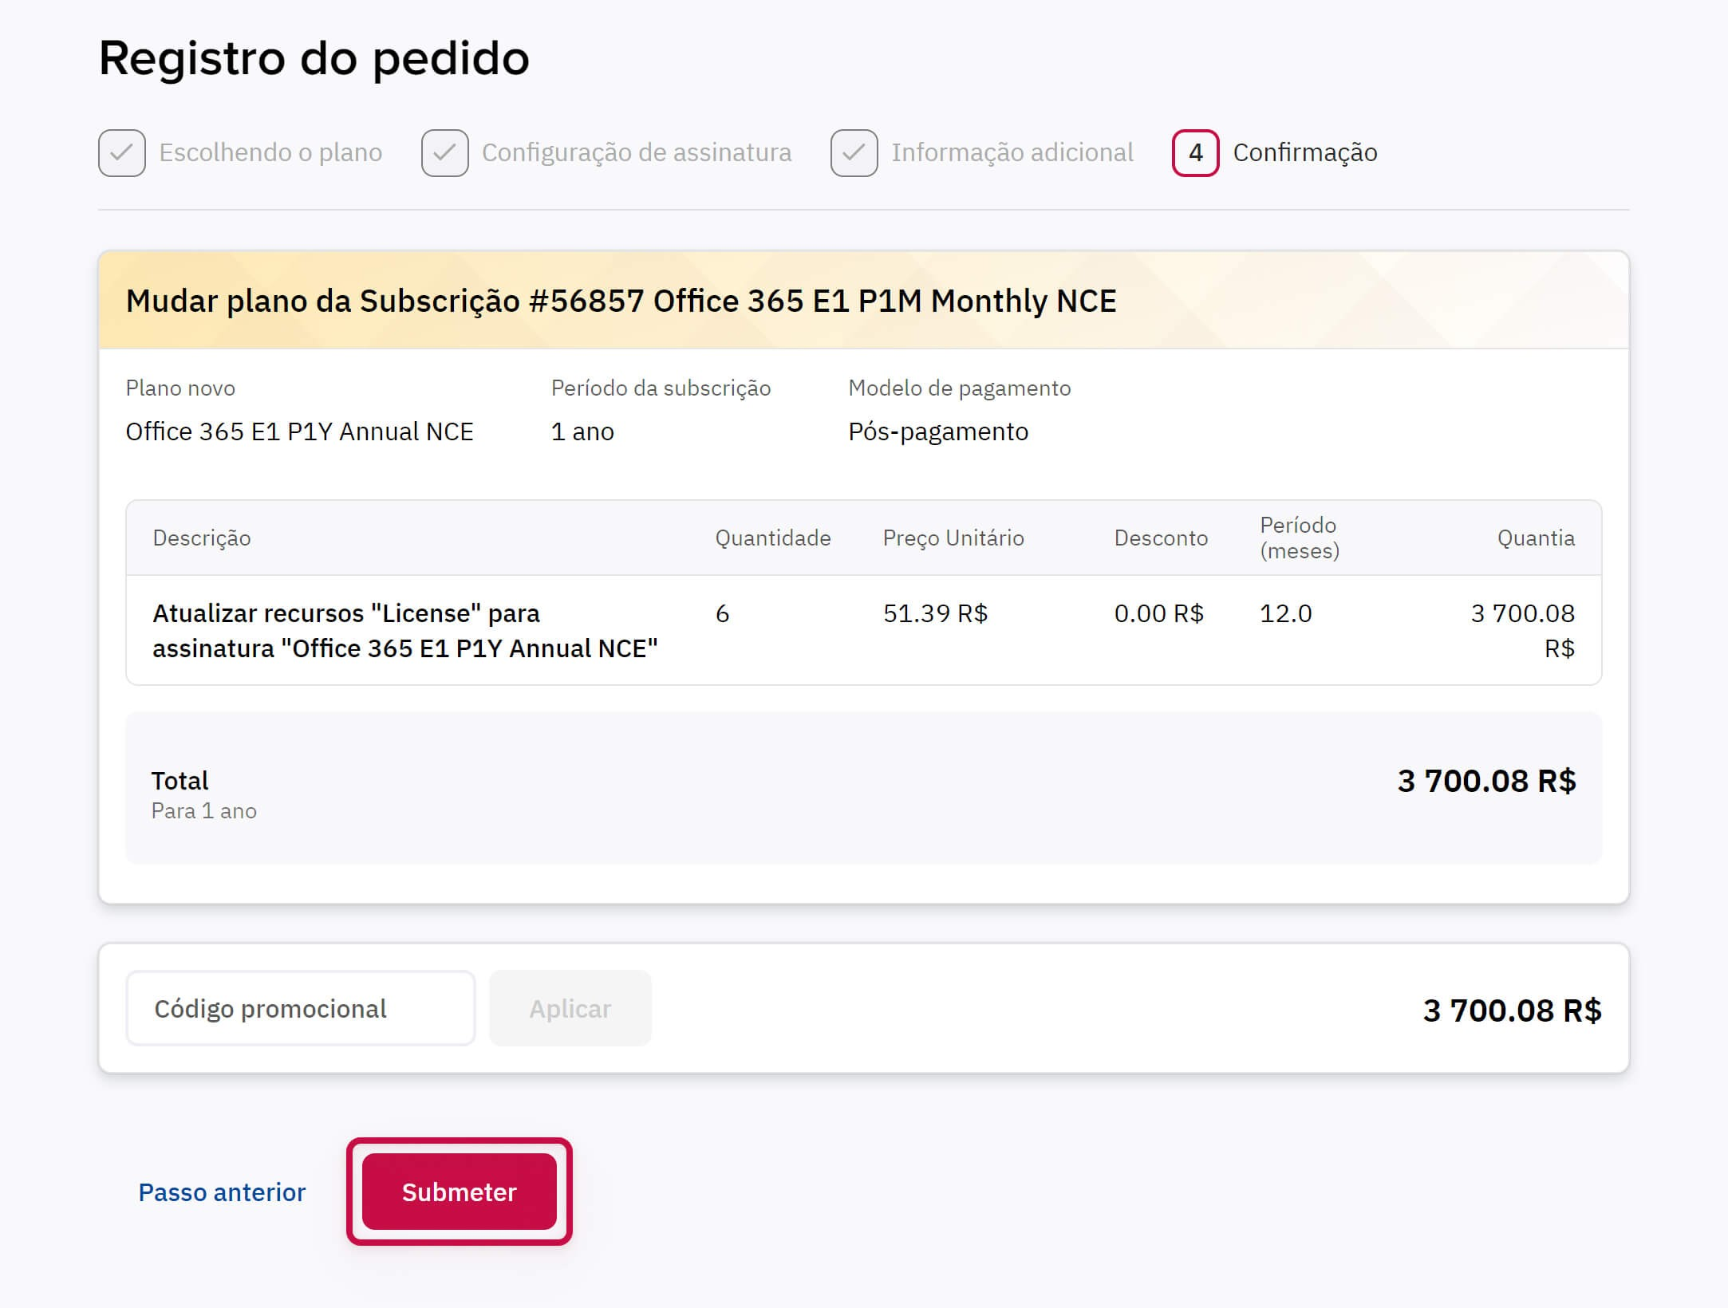Image resolution: width=1728 pixels, height=1308 pixels.
Task: Open the Informação adicional step label
Action: [x=1012, y=152]
